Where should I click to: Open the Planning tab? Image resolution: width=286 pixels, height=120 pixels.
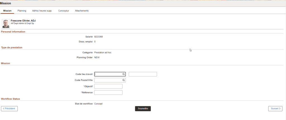coord(22,11)
